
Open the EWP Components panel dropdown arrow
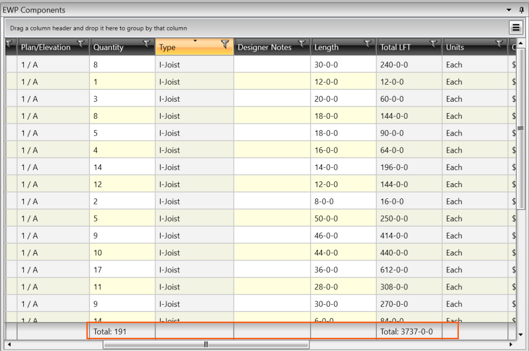[x=509, y=10]
